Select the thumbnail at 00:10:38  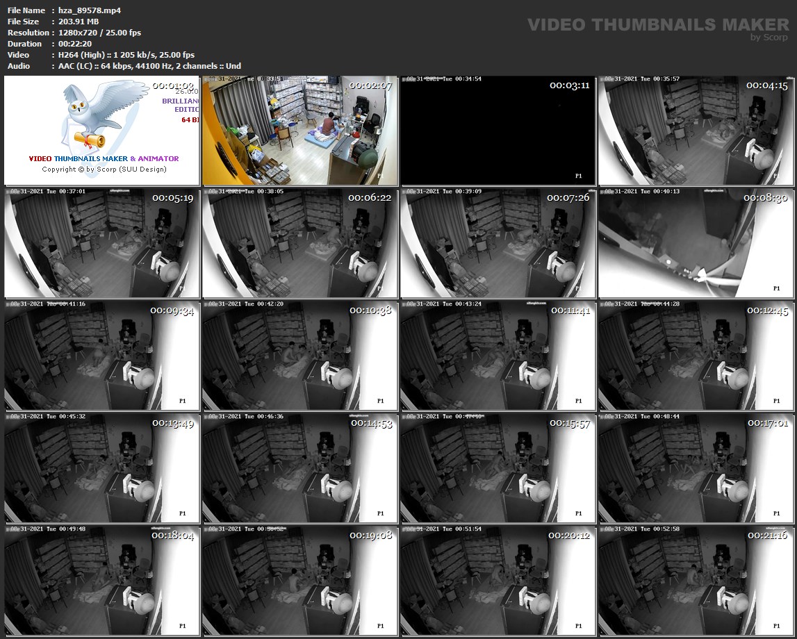[x=299, y=356]
